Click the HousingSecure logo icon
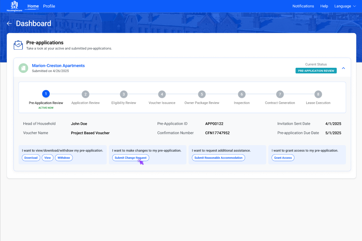 (x=14, y=5)
